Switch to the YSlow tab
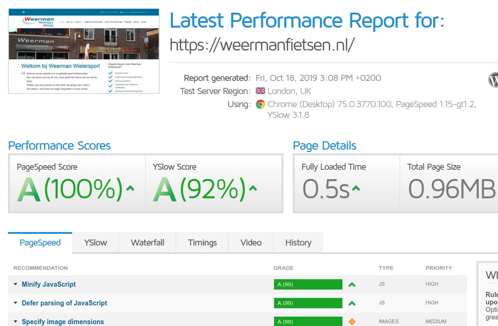 [x=96, y=243]
